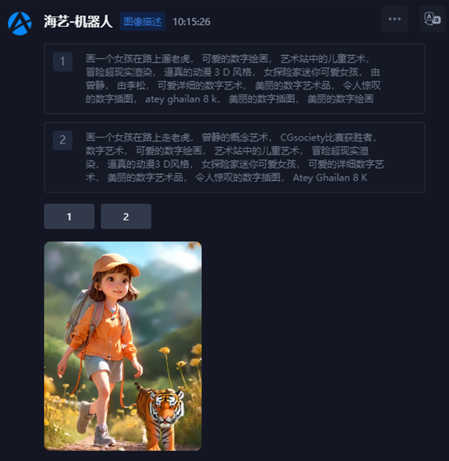Click the 10:15:26 timestamp

tap(191, 22)
